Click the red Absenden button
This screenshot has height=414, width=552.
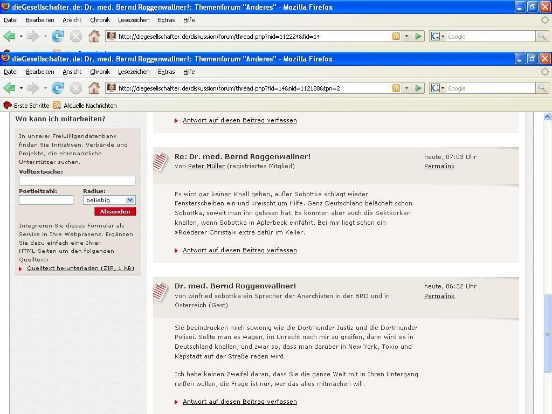click(x=115, y=212)
